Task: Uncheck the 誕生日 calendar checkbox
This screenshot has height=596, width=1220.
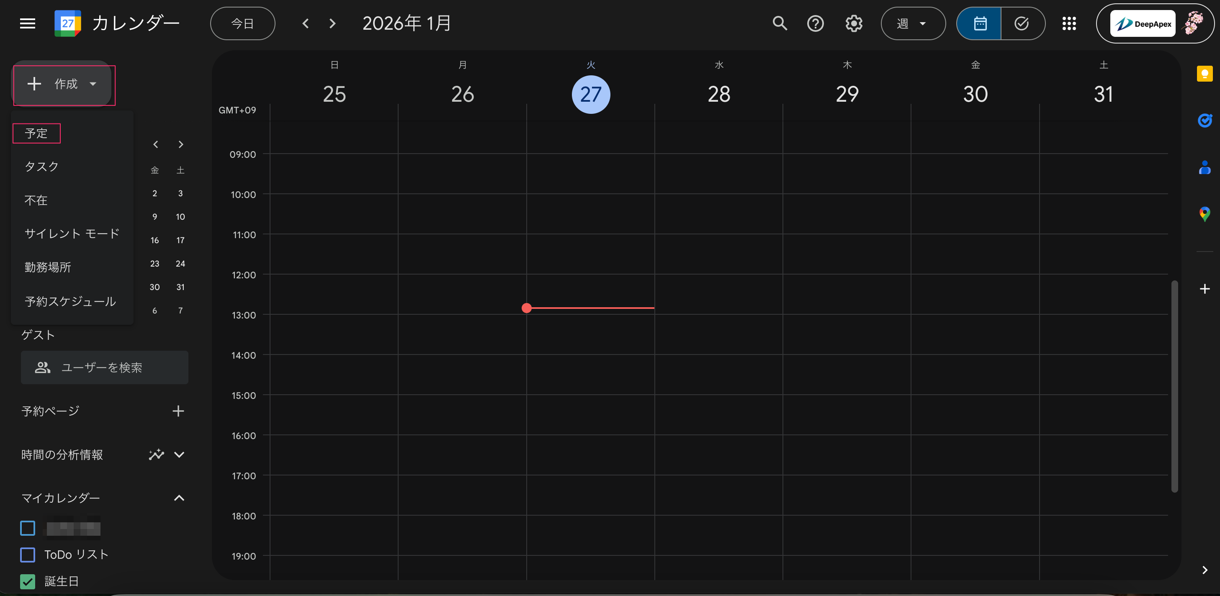Action: tap(28, 581)
